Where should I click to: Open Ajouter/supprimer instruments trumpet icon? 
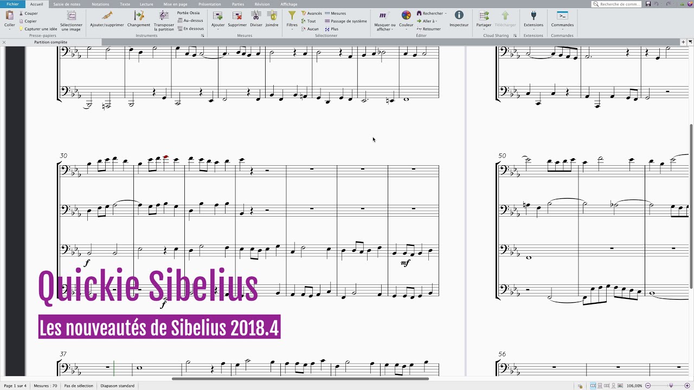click(x=107, y=16)
